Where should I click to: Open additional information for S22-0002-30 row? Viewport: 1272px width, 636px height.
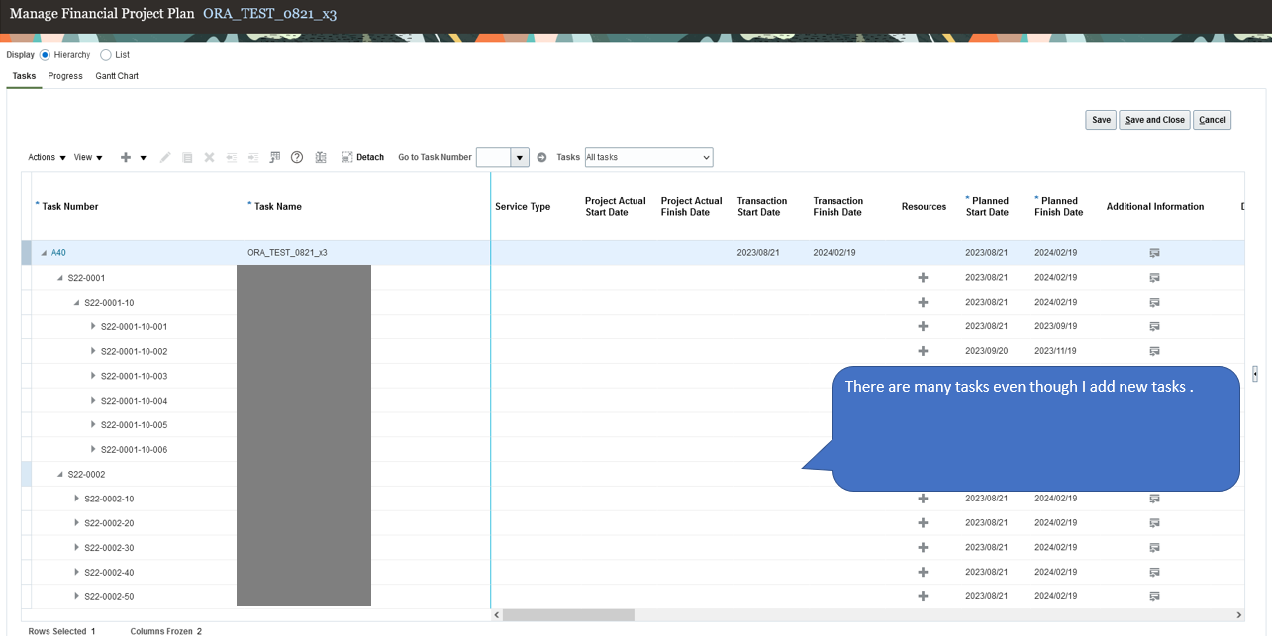click(x=1154, y=548)
